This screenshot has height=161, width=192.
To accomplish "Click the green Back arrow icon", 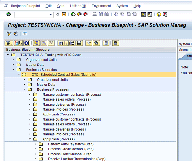I will point(73,14).
